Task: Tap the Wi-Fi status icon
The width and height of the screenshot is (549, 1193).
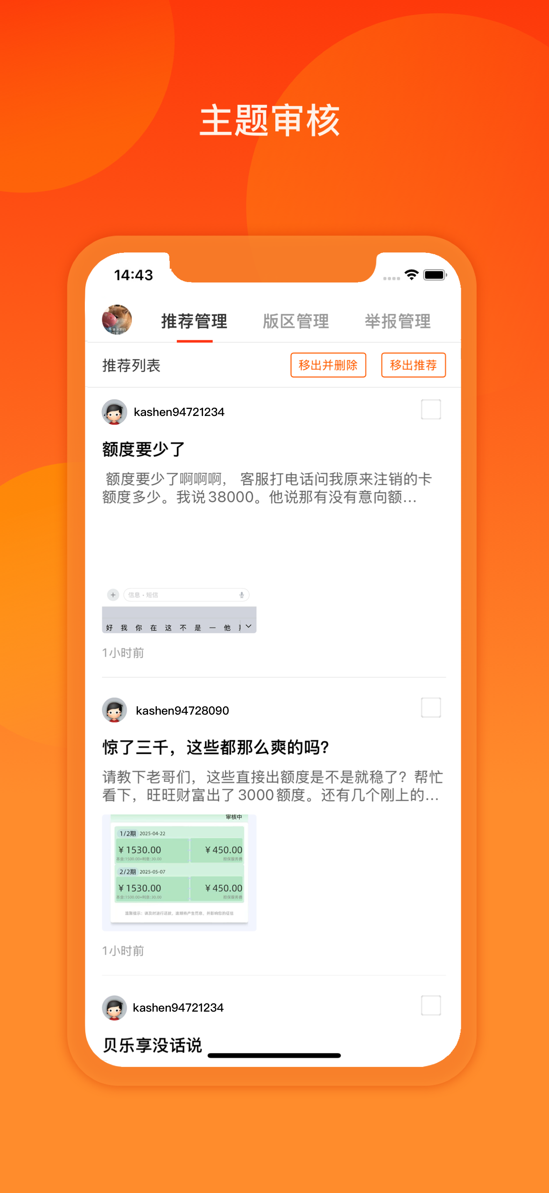Action: 411,275
